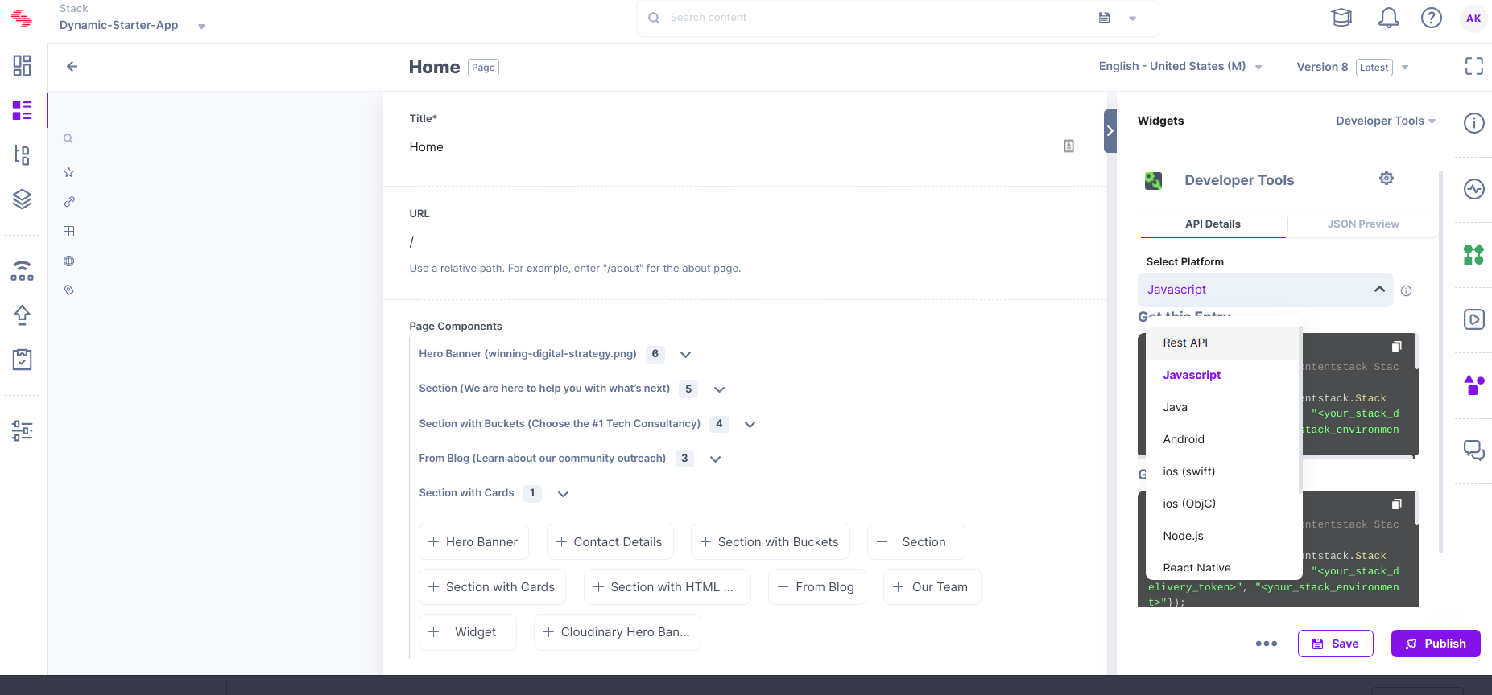This screenshot has width=1492, height=695.
Task: Click the grid table icon in entry sidebar
Action: click(69, 231)
